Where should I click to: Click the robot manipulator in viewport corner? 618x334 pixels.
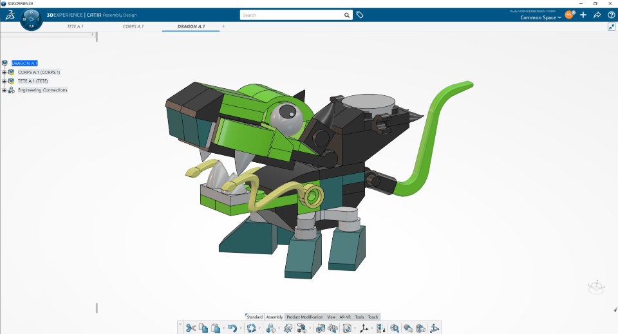596,287
